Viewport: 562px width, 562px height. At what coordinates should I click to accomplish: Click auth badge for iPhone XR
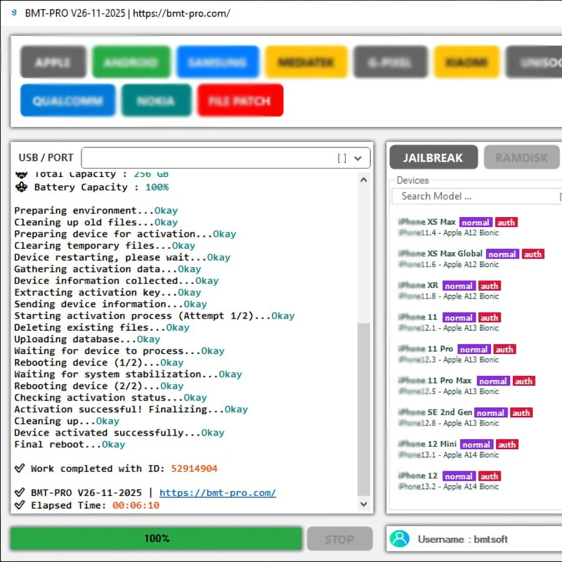(489, 286)
